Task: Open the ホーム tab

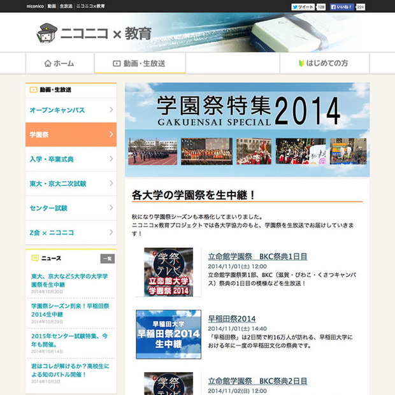Action: click(x=60, y=63)
